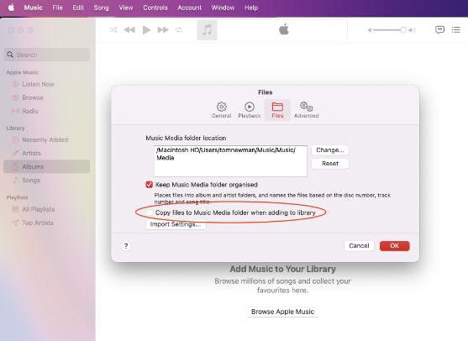This screenshot has height=341, width=468.
Task: Open the lyrics panel icon
Action: (439, 30)
